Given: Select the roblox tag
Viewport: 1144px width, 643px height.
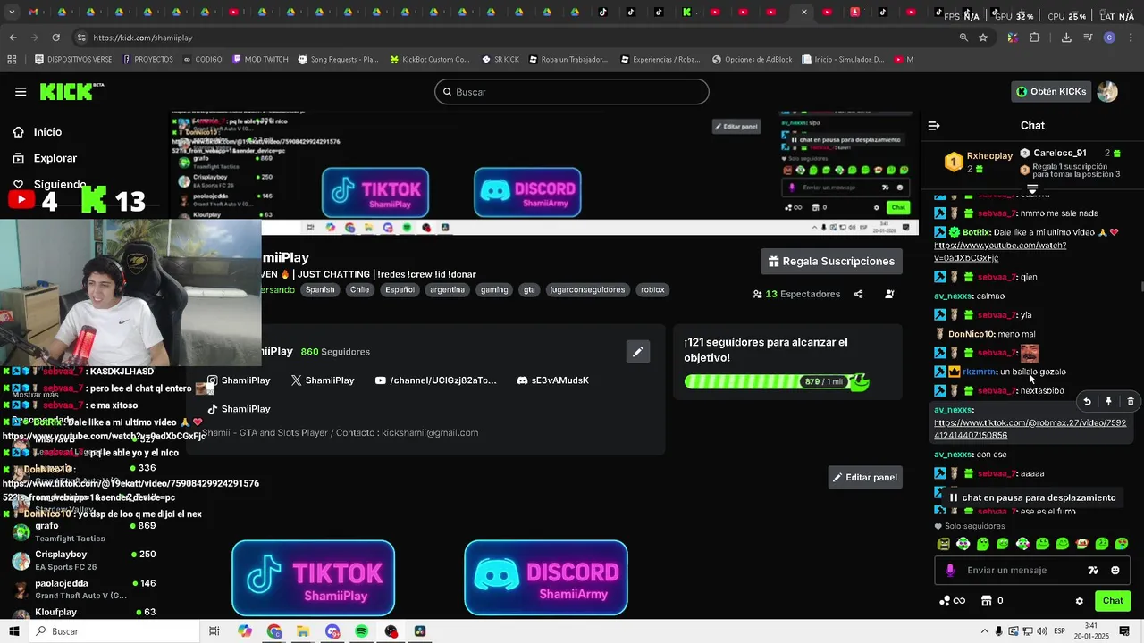Looking at the screenshot, I should click(652, 289).
